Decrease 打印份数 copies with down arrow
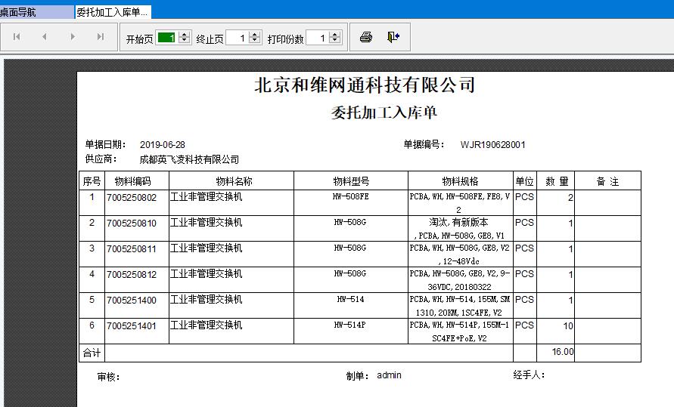The height and width of the screenshot is (407, 674). pyautogui.click(x=336, y=41)
